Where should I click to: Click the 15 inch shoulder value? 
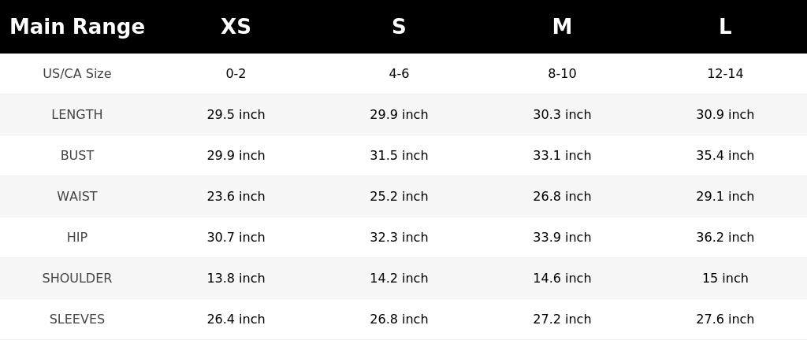click(725, 279)
